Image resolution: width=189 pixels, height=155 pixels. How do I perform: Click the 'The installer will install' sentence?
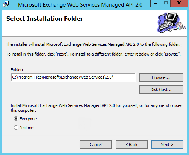click(x=93, y=44)
